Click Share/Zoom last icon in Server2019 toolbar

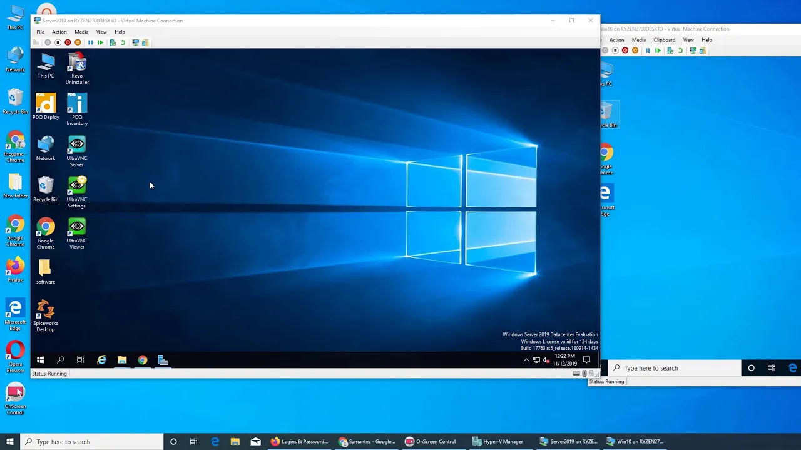(145, 42)
